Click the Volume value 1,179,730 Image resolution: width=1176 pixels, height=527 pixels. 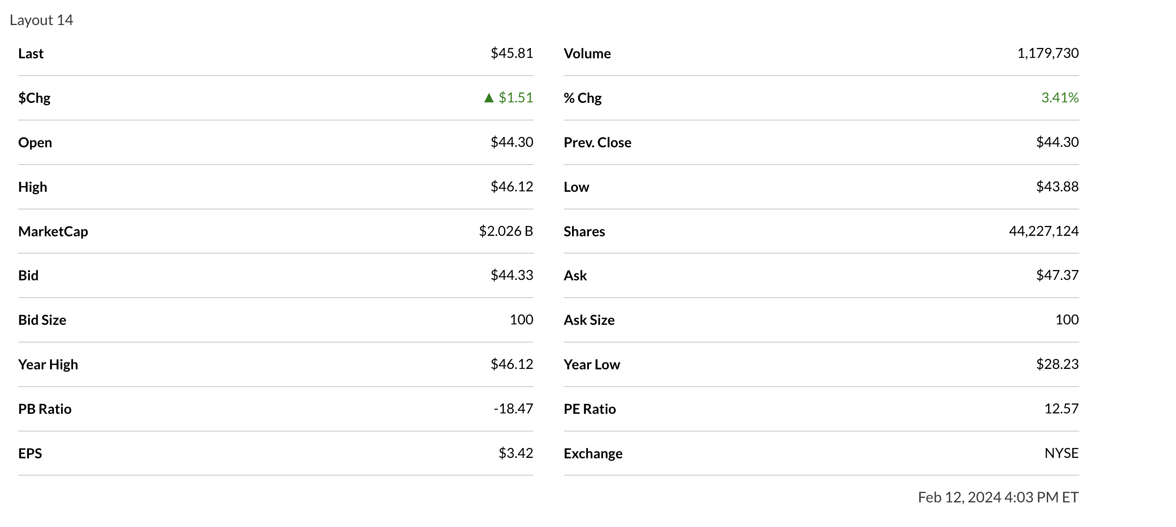[x=1047, y=54]
